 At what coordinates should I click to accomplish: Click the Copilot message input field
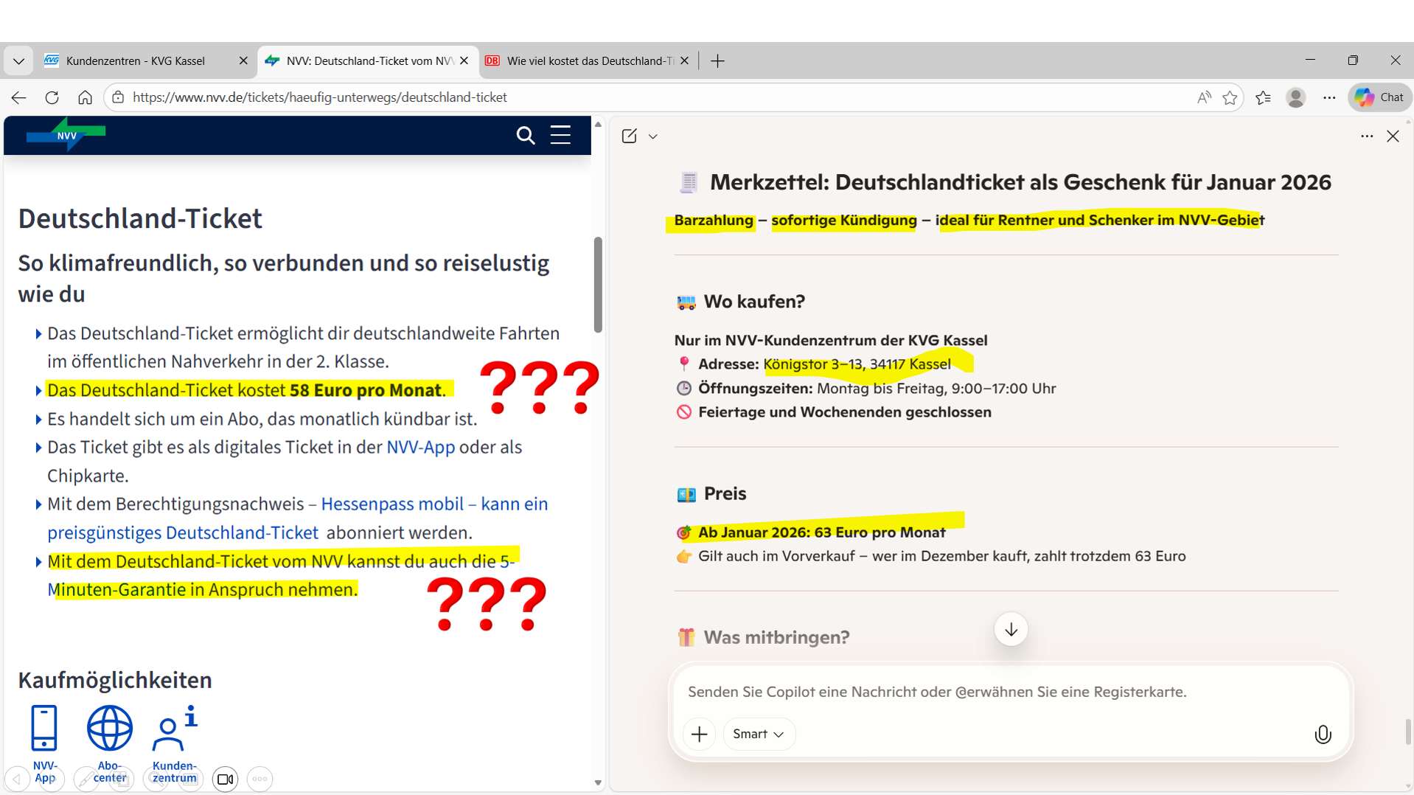pyautogui.click(x=1010, y=692)
